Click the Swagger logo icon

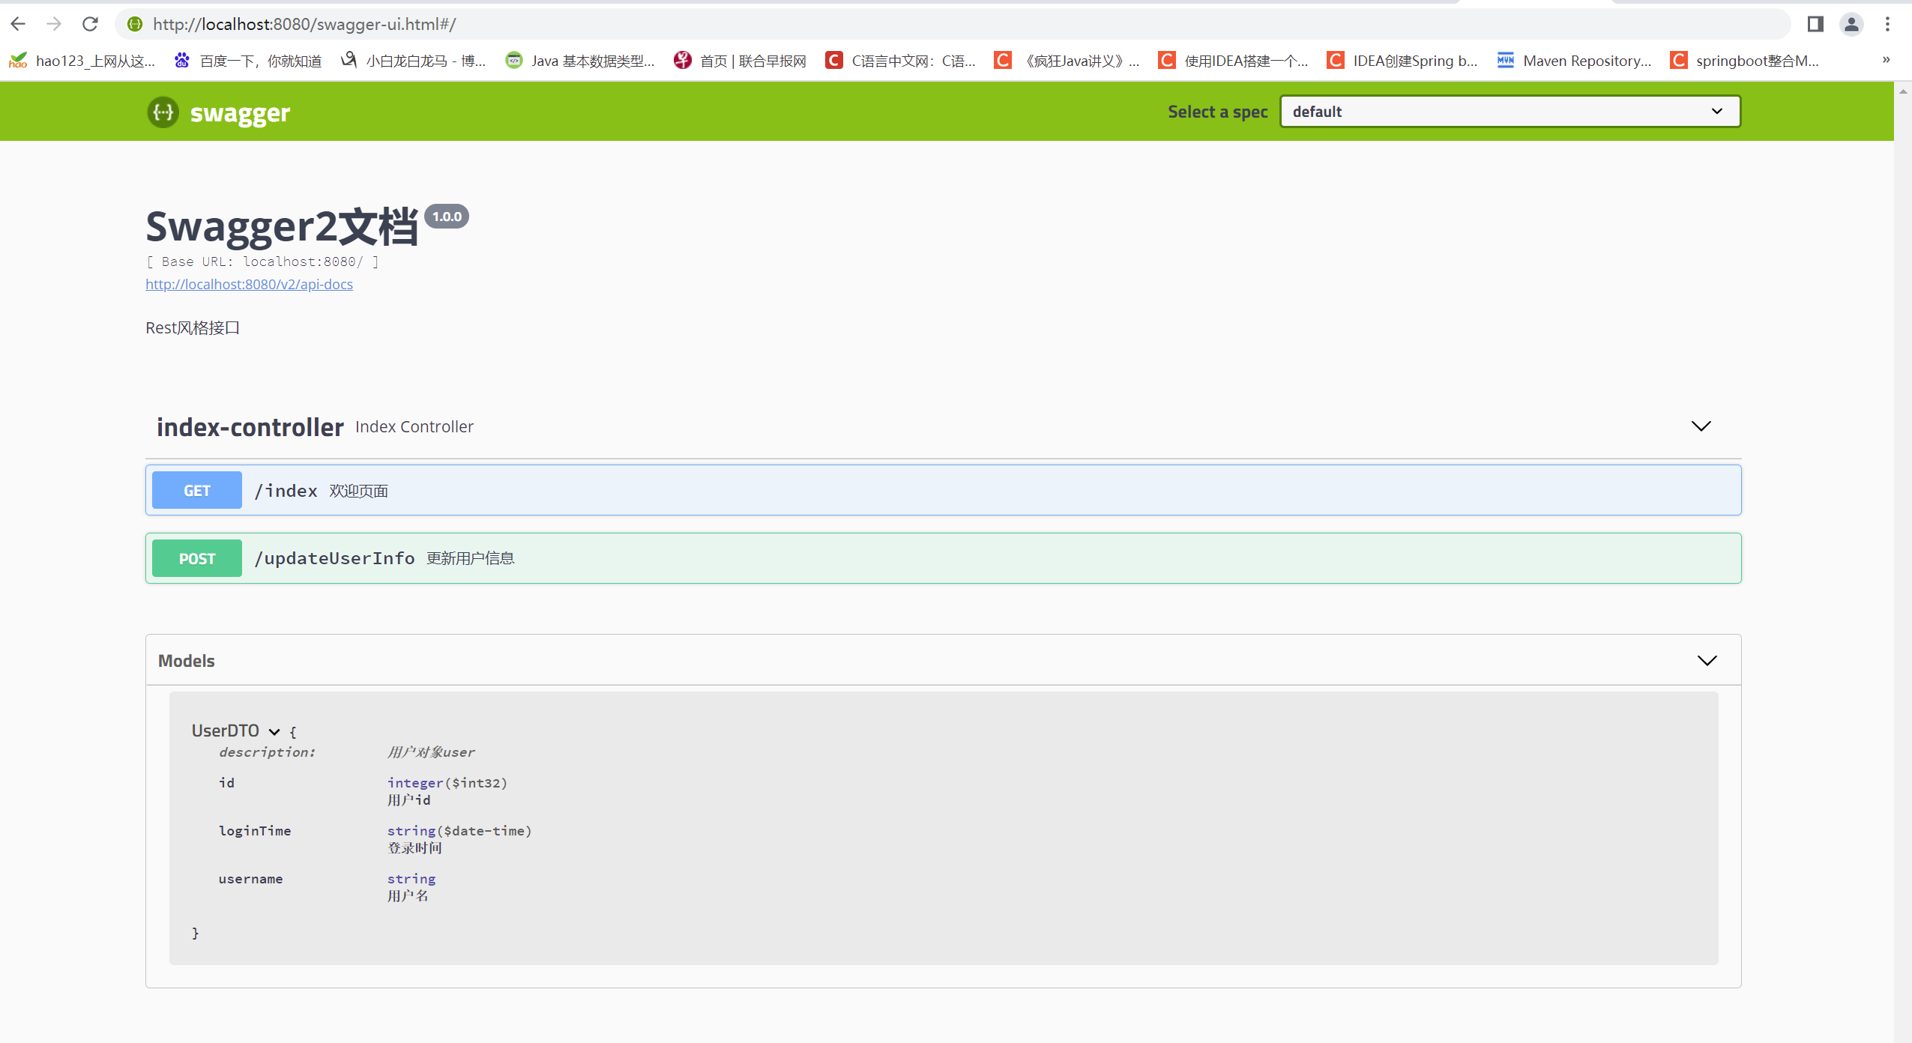pos(163,112)
